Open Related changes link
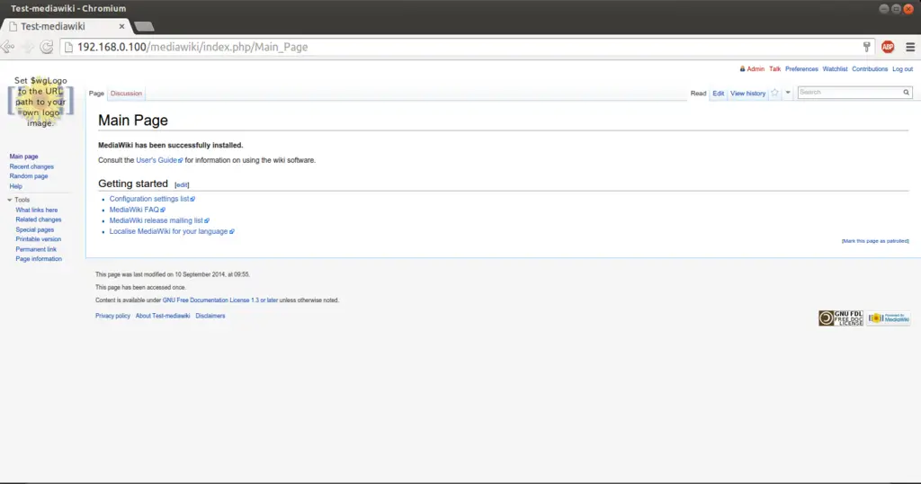Image resolution: width=921 pixels, height=484 pixels. click(x=38, y=220)
